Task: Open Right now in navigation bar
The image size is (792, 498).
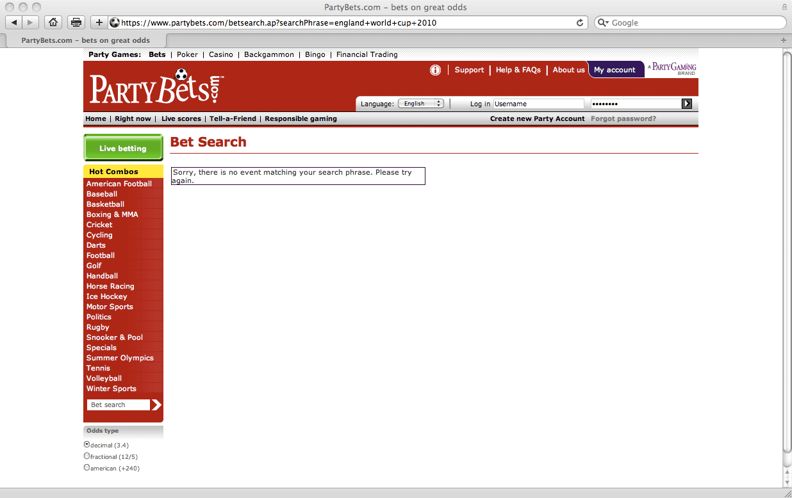Action: [x=133, y=118]
